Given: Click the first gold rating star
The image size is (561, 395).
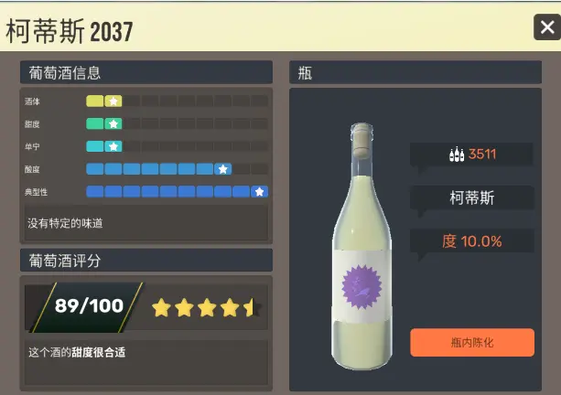Looking at the screenshot, I should click(x=161, y=308).
